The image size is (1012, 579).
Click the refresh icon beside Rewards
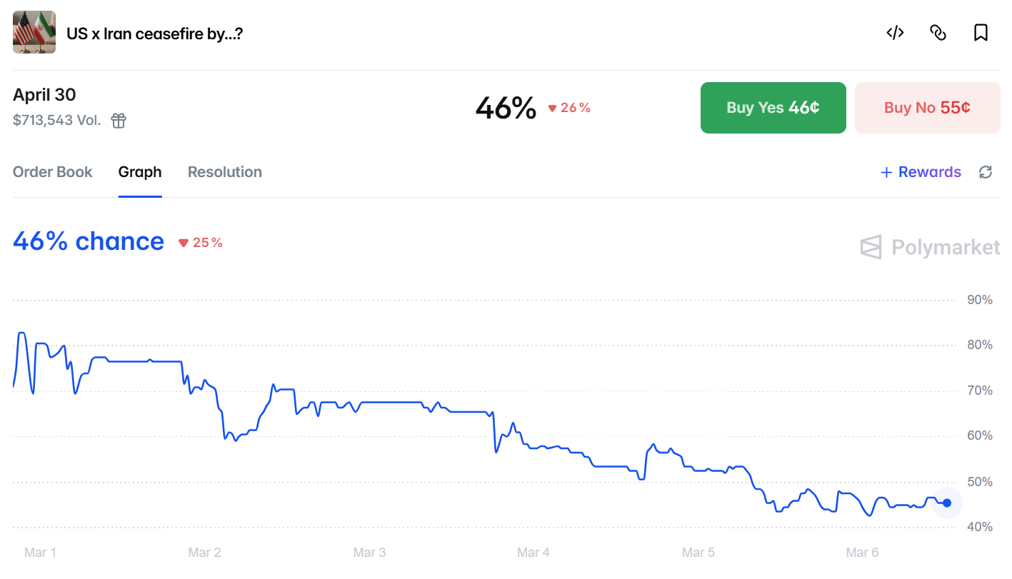pyautogui.click(x=986, y=172)
